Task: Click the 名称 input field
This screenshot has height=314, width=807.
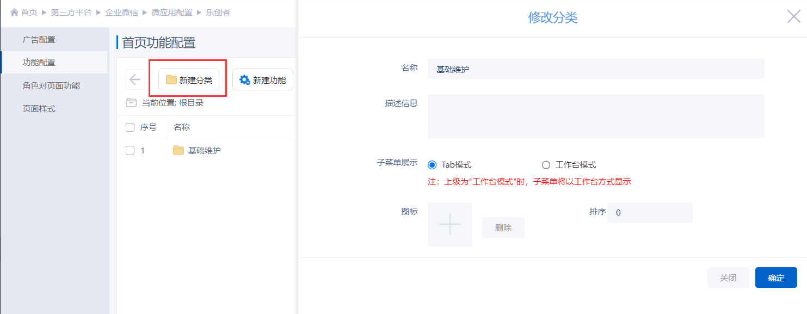Action: (x=595, y=69)
